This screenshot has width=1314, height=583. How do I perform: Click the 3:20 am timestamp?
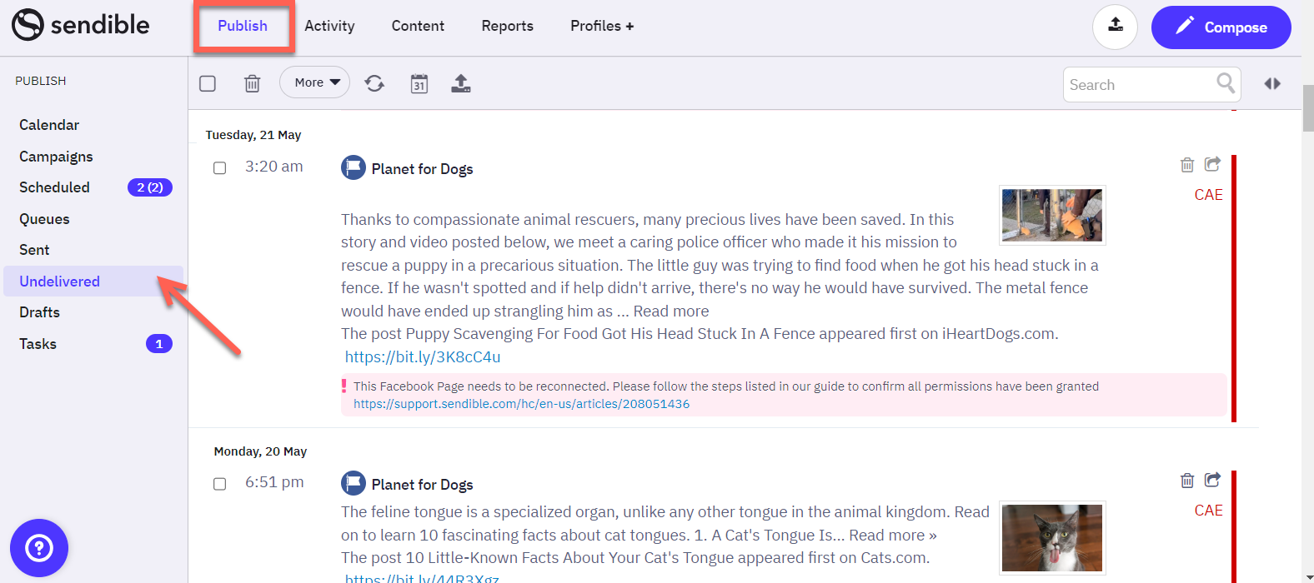pyautogui.click(x=274, y=167)
